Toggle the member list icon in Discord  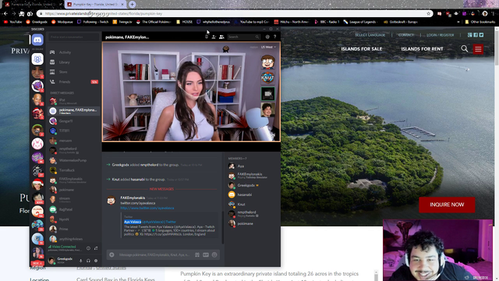221,37
